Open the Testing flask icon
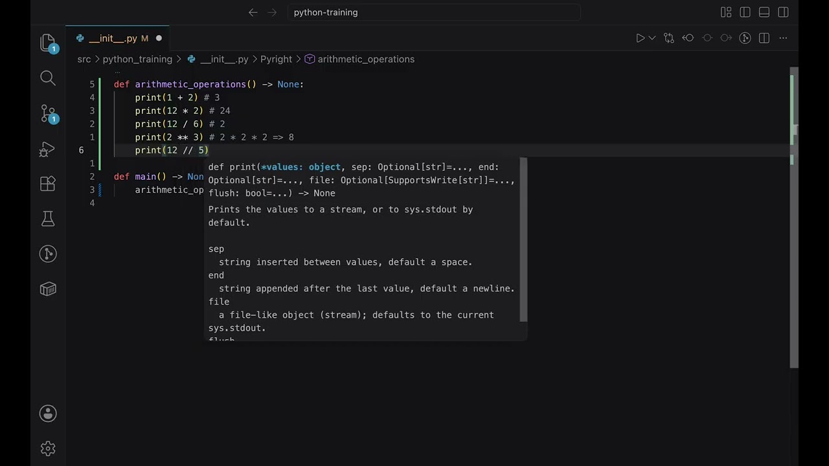This screenshot has width=829, height=466. tap(48, 219)
